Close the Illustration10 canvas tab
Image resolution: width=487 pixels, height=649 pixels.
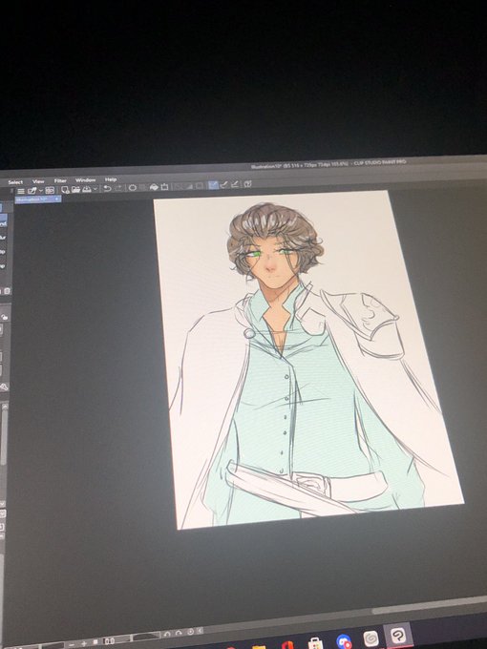click(57, 199)
